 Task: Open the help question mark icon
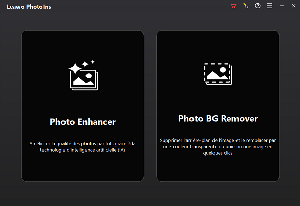(x=258, y=6)
